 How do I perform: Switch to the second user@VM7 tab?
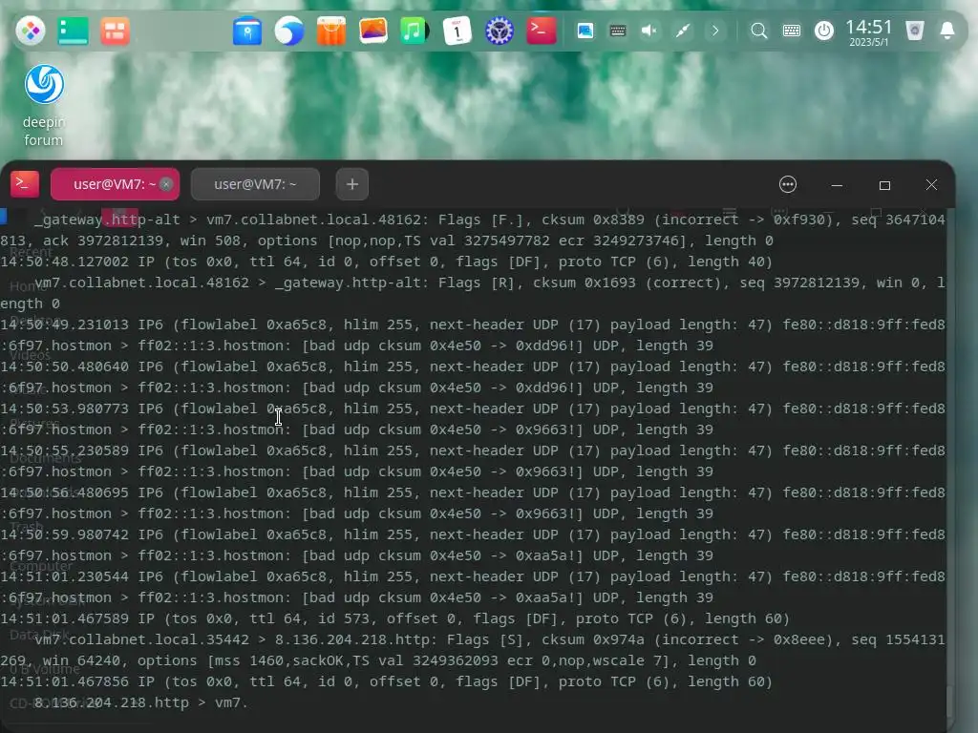click(255, 184)
